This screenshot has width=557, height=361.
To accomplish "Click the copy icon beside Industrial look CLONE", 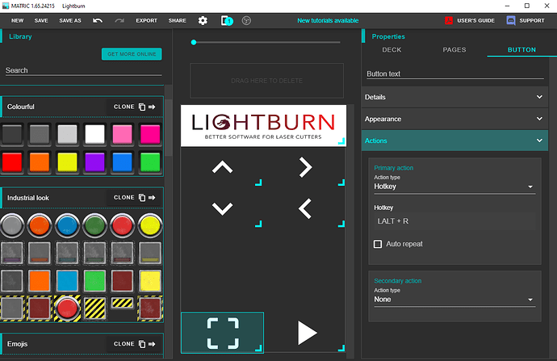I will [x=142, y=198].
